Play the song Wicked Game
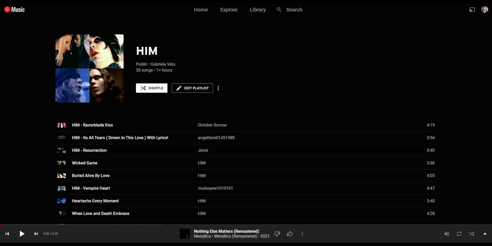 pyautogui.click(x=85, y=163)
